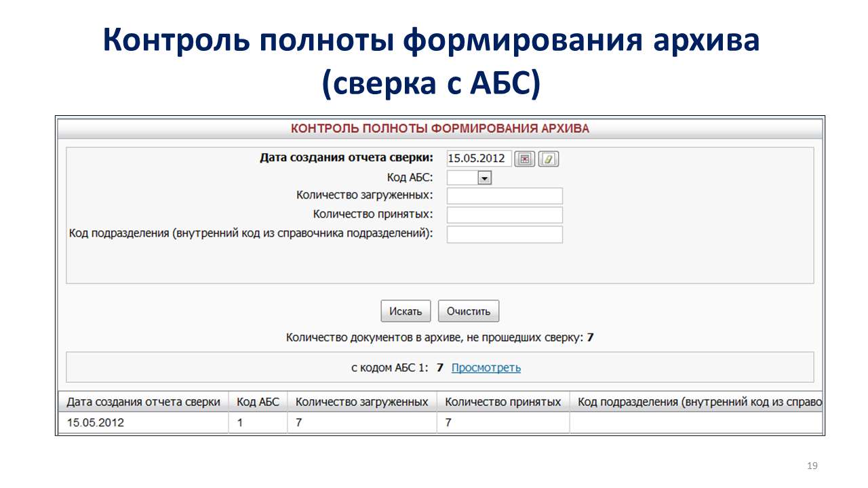Viewport: 868px width, 488px height.
Task: Click the Количество принятых column header
Action: [x=502, y=402]
